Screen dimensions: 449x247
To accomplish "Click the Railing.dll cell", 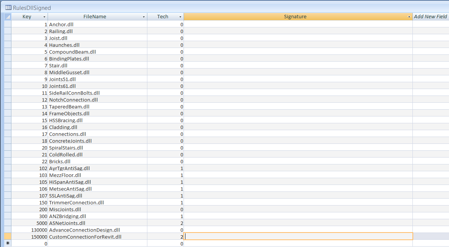I will [97, 31].
